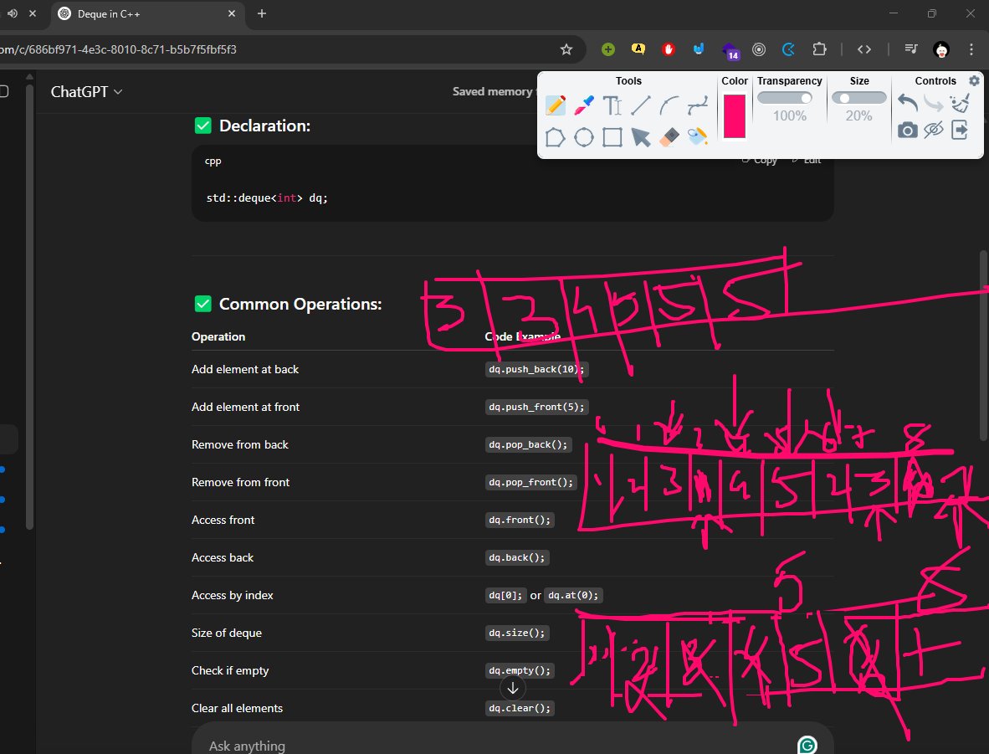This screenshot has height=754, width=989.
Task: Select the ellipse shape tool
Action: pos(584,137)
